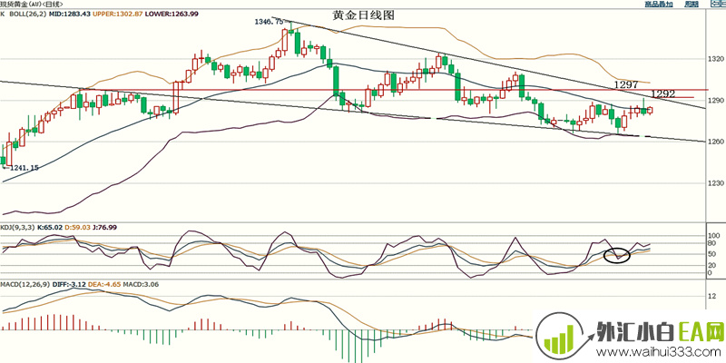Click the 1320 price axis label

pyautogui.click(x=714, y=58)
